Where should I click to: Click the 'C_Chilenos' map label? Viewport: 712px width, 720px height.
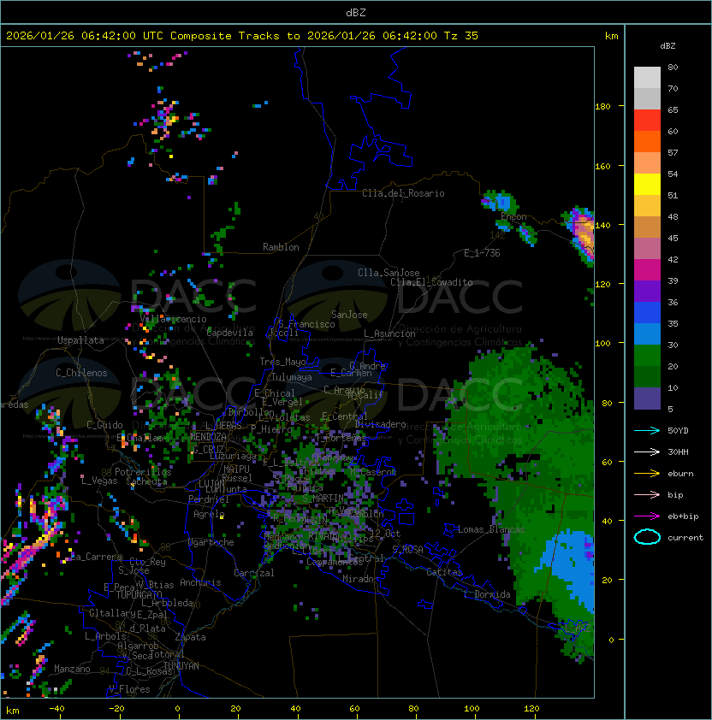click(x=81, y=373)
